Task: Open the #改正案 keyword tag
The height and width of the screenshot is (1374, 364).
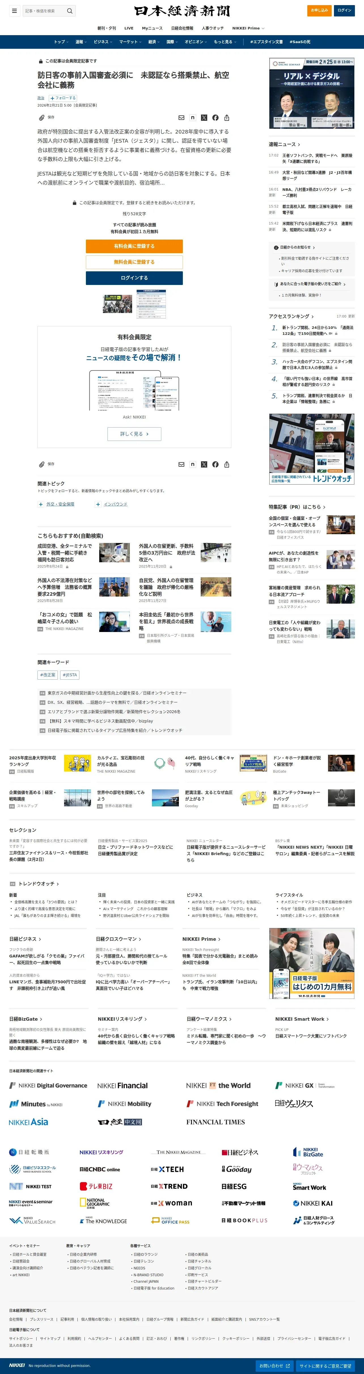Action: click(47, 675)
